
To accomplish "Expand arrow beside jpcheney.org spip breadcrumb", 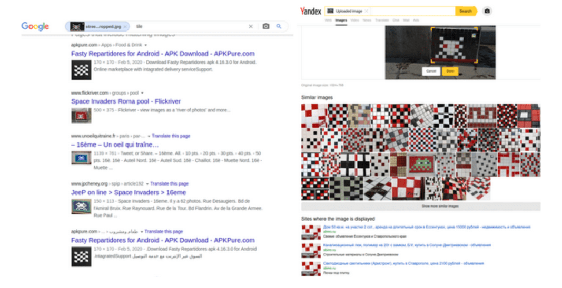I will pyautogui.click(x=147, y=184).
